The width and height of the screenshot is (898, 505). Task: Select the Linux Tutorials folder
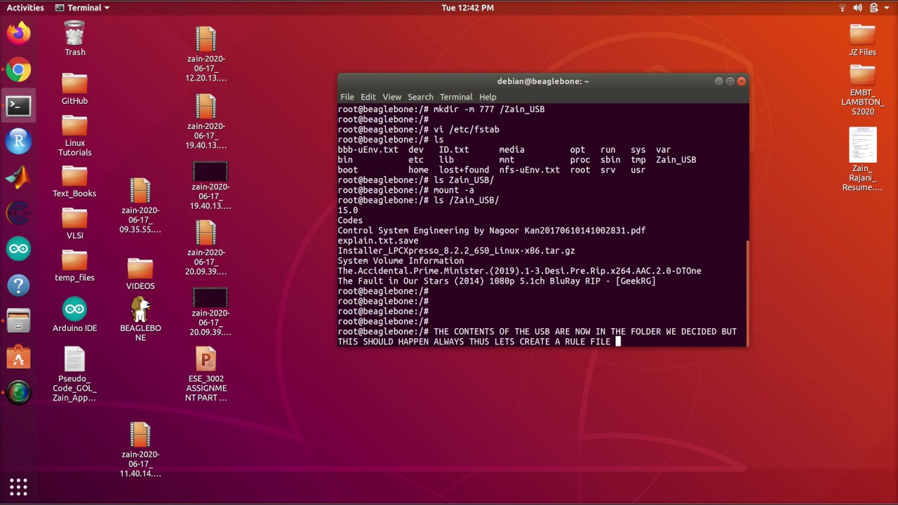pyautogui.click(x=74, y=136)
